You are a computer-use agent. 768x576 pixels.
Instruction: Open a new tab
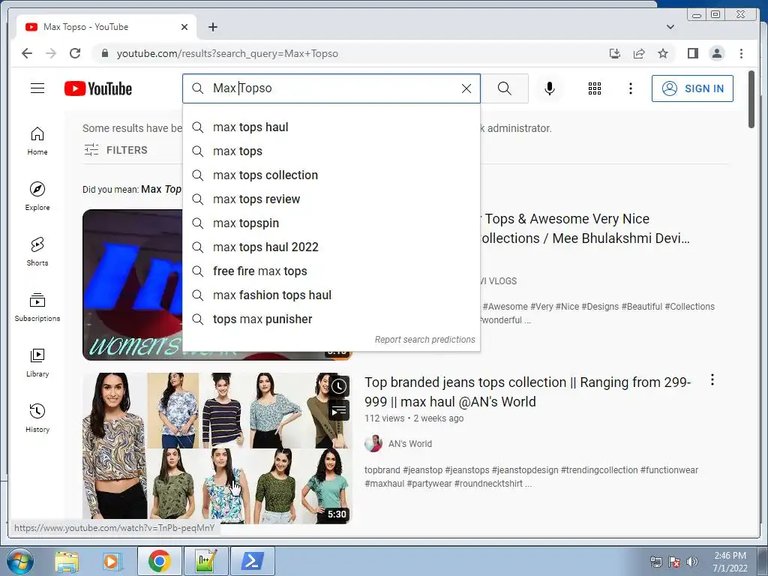pyautogui.click(x=212, y=27)
